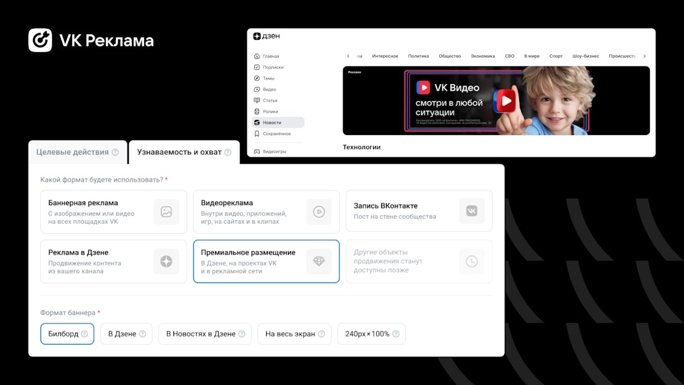Click help icon beside Целевые действия
Screen dimensions: 684x385
(x=115, y=152)
